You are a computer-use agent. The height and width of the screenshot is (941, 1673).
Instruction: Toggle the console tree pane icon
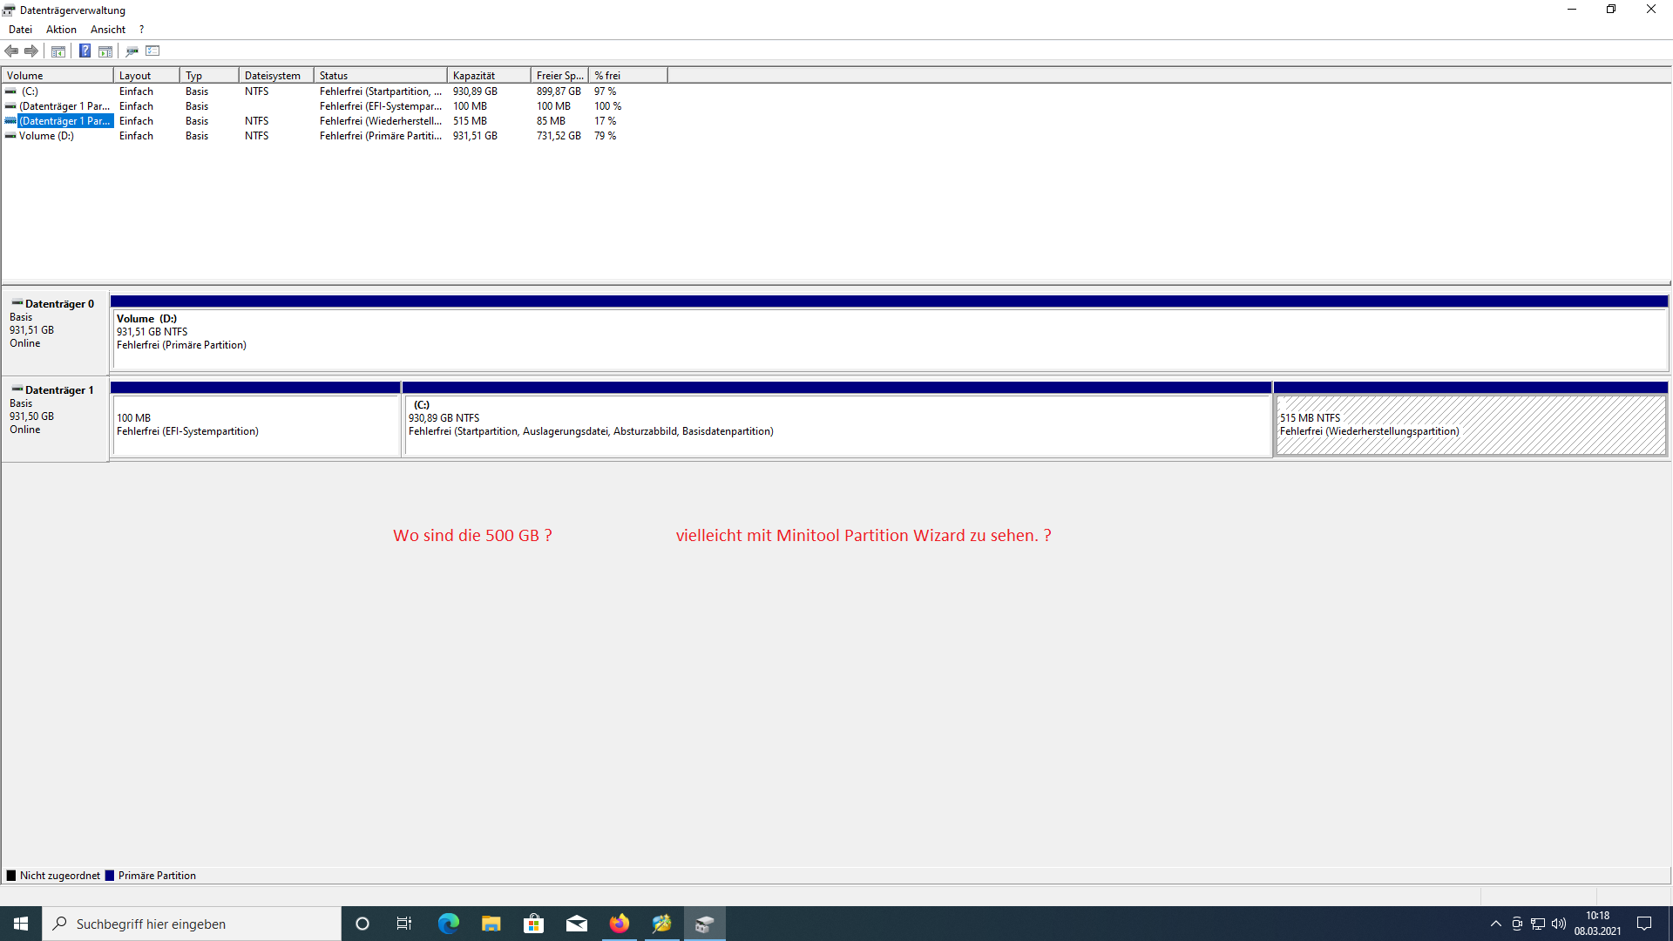pyautogui.click(x=58, y=51)
